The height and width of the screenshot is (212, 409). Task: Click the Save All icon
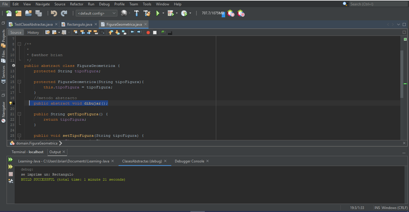(39, 13)
